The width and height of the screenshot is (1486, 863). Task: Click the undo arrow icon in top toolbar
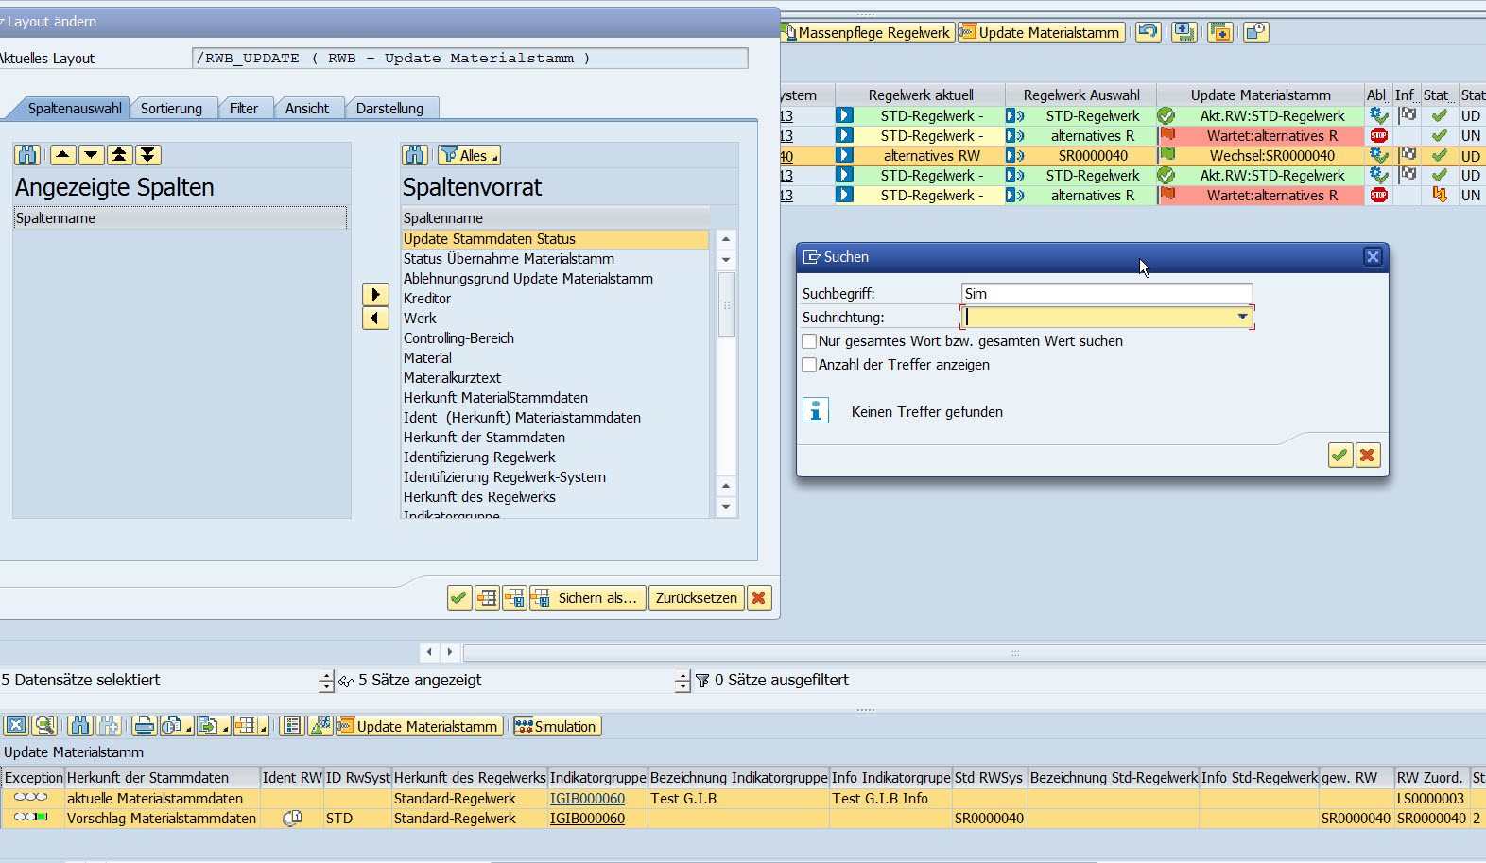tap(1148, 32)
